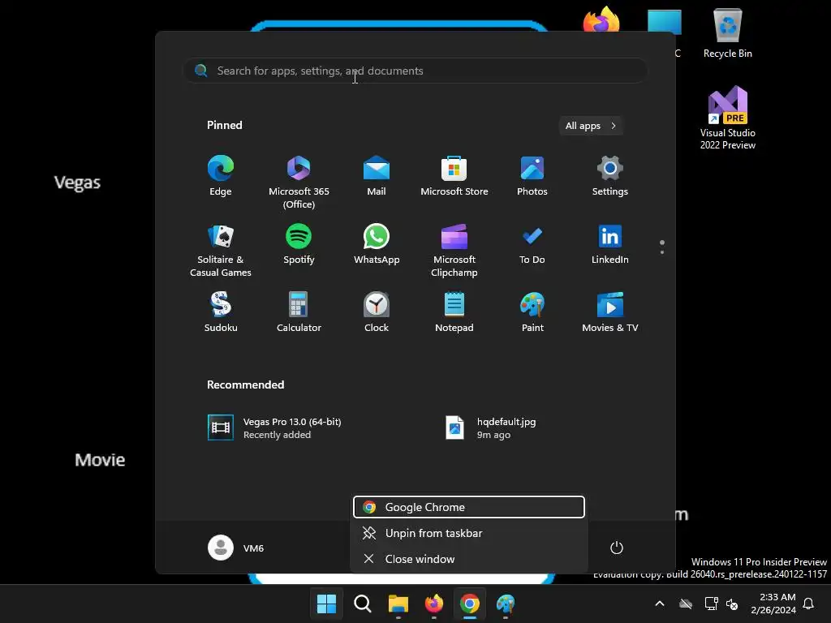Go to next pinned apps page dot
The image size is (831, 623).
[662, 252]
